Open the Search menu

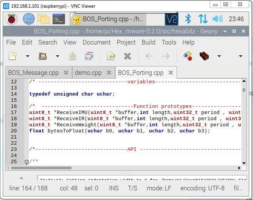pyautogui.click(x=48, y=43)
